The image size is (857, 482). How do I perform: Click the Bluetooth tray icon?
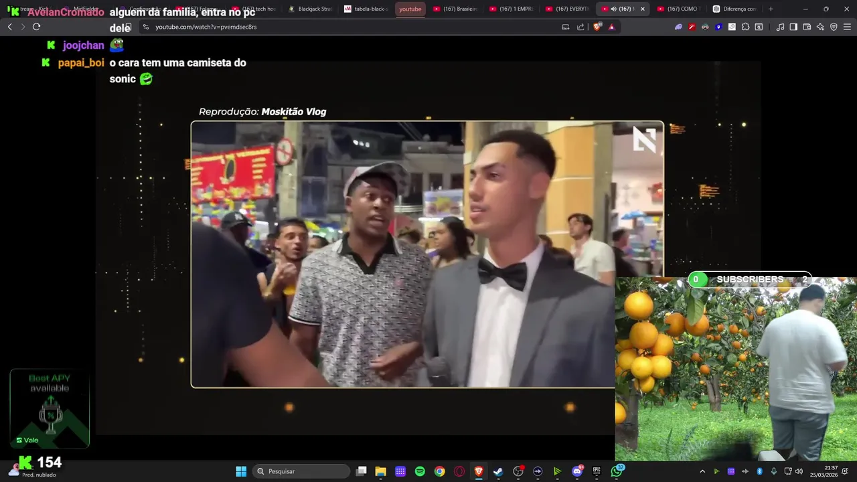click(759, 471)
